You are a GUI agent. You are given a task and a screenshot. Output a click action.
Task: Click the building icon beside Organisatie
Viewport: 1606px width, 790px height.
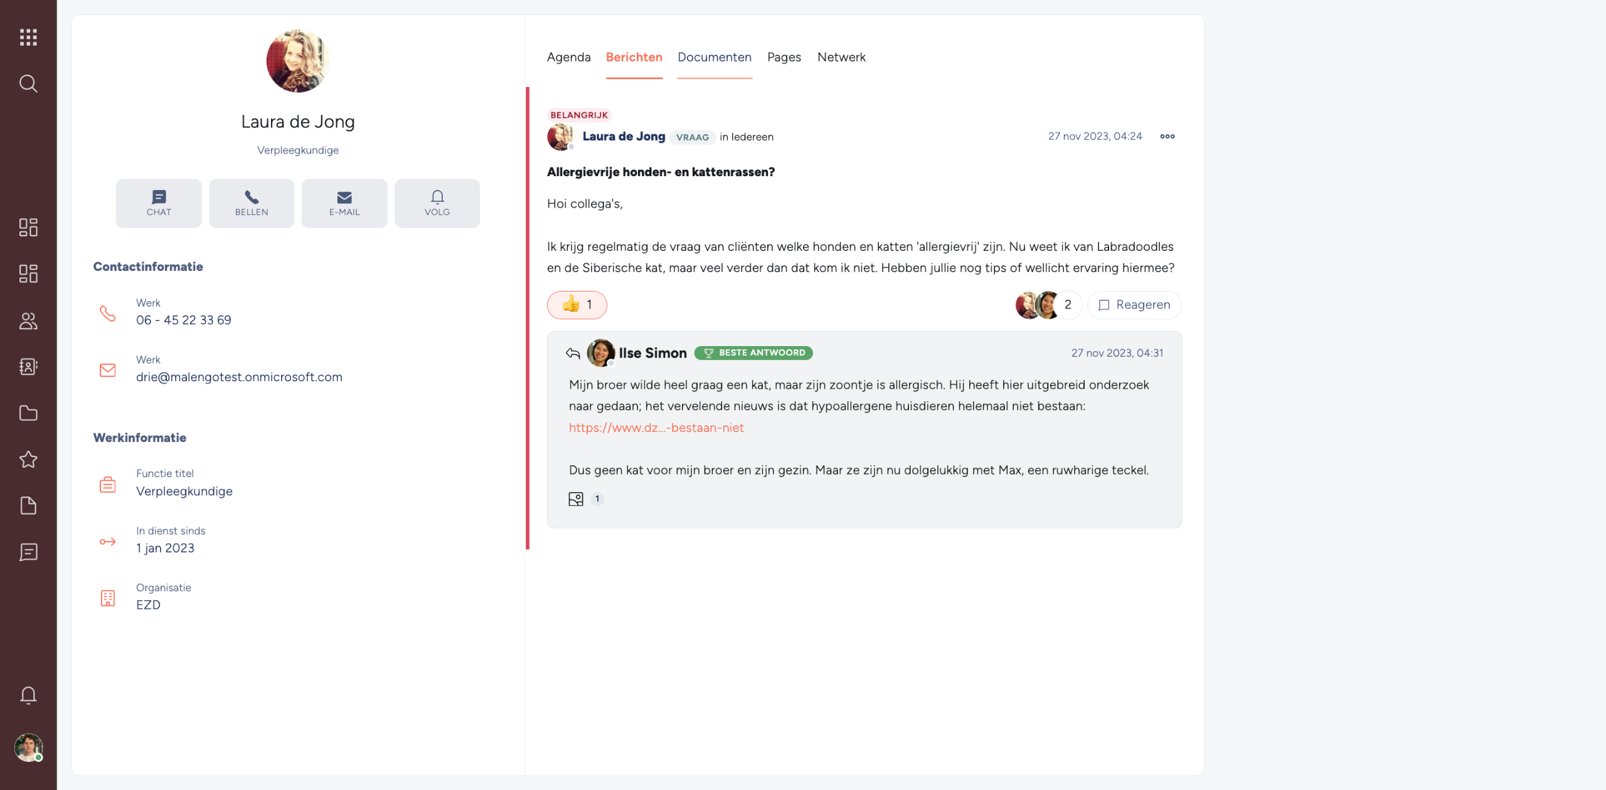pyautogui.click(x=108, y=598)
